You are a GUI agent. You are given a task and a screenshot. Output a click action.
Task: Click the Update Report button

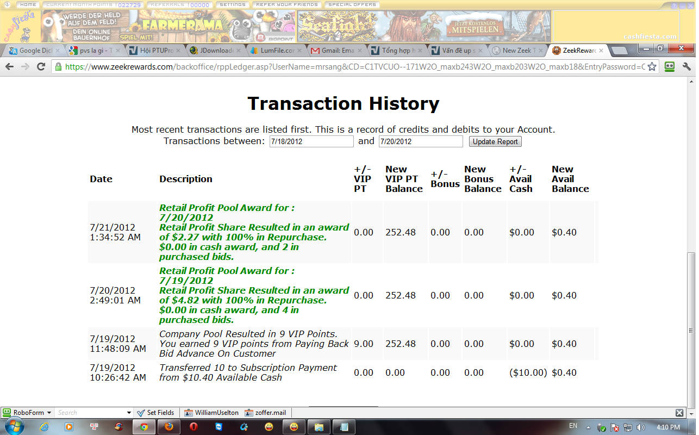click(x=495, y=141)
